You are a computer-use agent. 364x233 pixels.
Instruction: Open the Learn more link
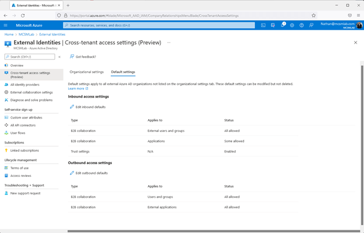point(78,89)
